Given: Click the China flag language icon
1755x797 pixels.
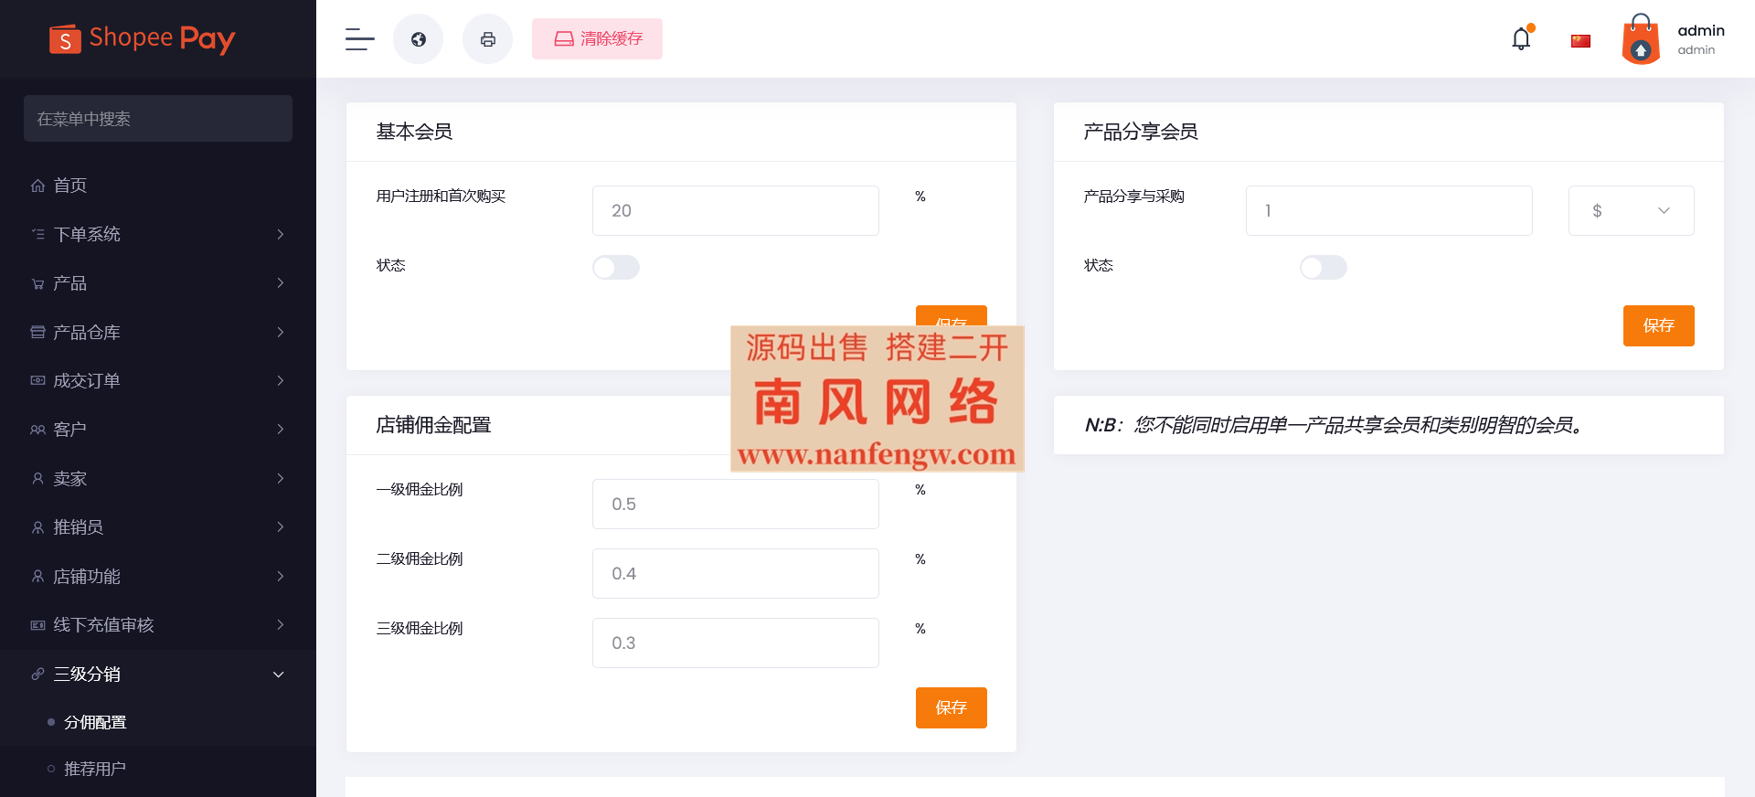Looking at the screenshot, I should pyautogui.click(x=1580, y=40).
